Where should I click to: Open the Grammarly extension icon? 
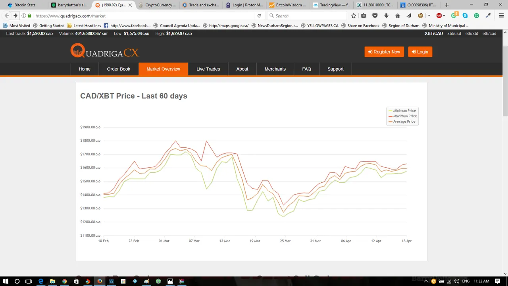coord(477,16)
